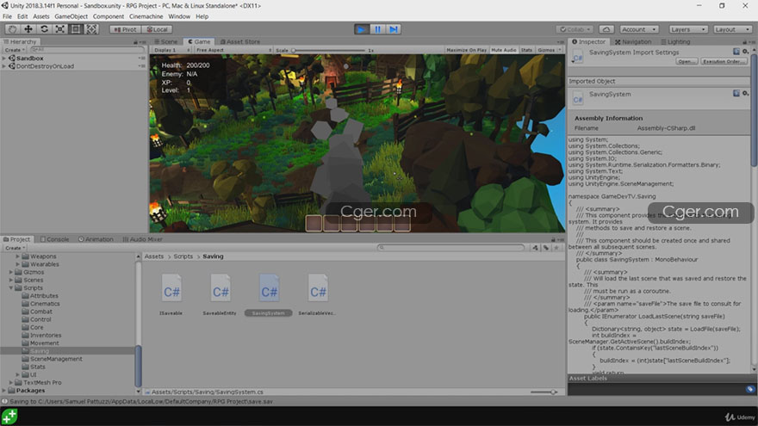Click Assets in the breadcrumb path

click(153, 256)
